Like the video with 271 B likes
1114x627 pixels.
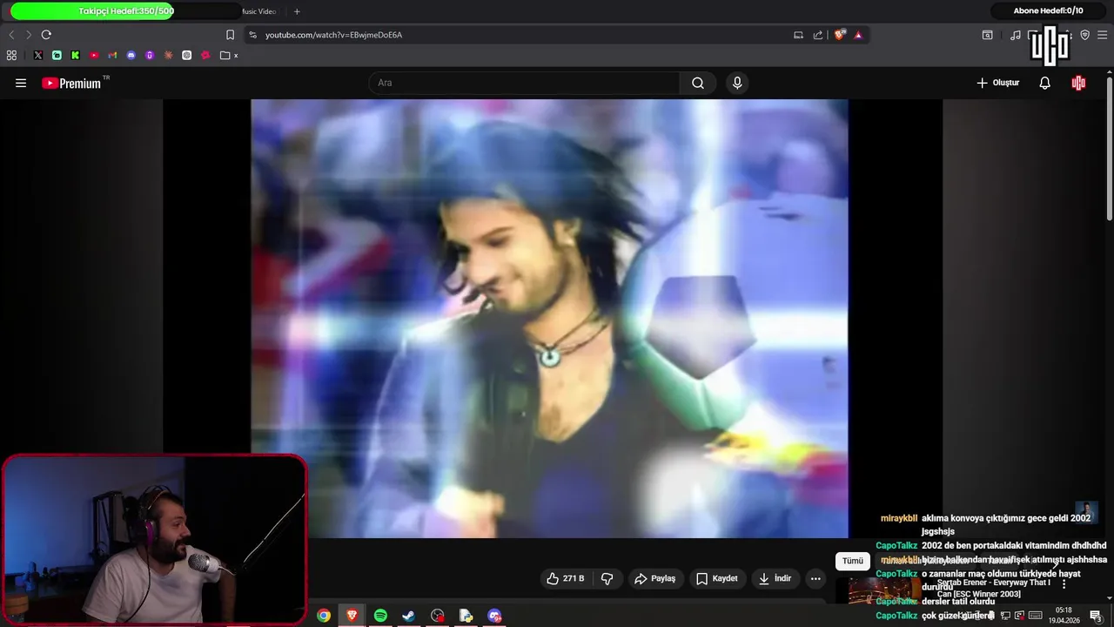coord(565,578)
